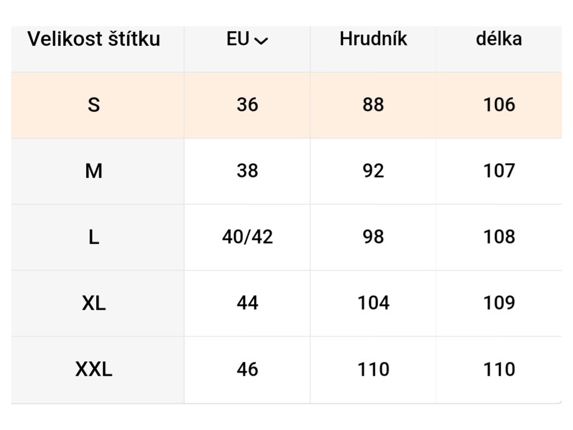Select the M size row label
573x430 pixels.
pos(94,171)
